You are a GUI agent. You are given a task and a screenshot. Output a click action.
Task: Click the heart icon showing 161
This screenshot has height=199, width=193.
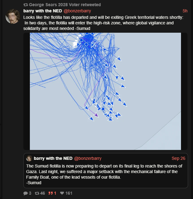click(62, 193)
